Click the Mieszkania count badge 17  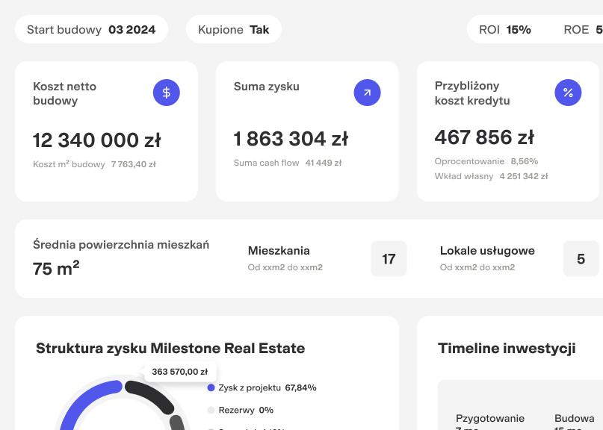tap(389, 258)
